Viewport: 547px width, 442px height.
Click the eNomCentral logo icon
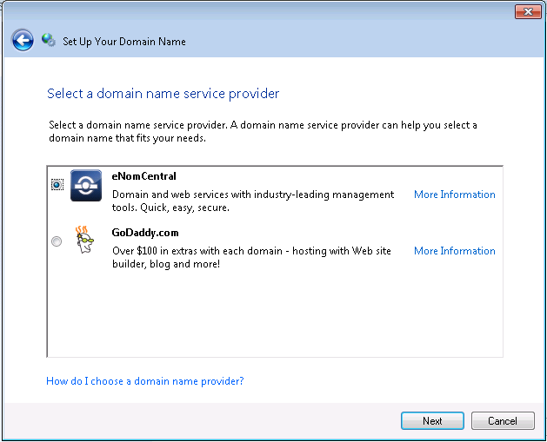point(86,186)
